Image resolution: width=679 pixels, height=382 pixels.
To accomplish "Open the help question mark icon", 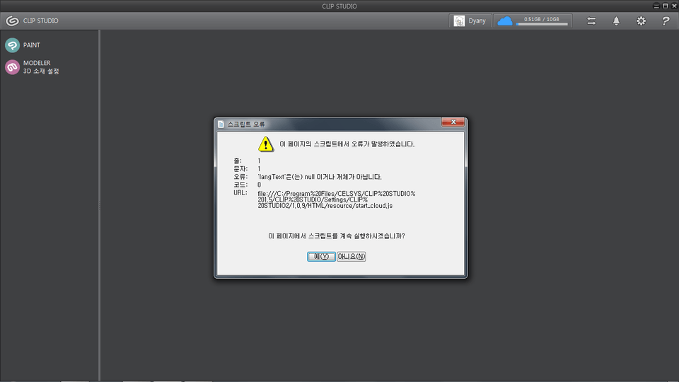I will [666, 21].
